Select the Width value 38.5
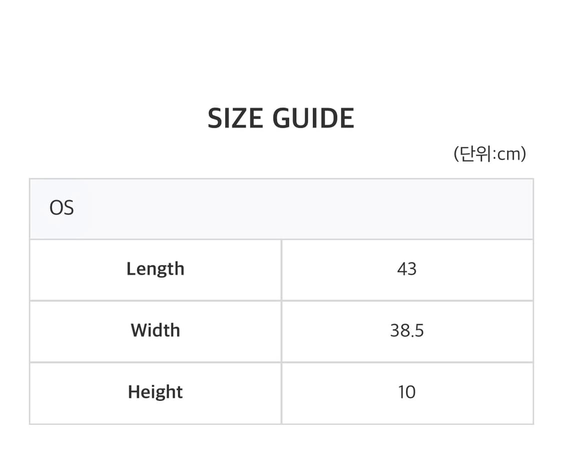 click(x=406, y=330)
